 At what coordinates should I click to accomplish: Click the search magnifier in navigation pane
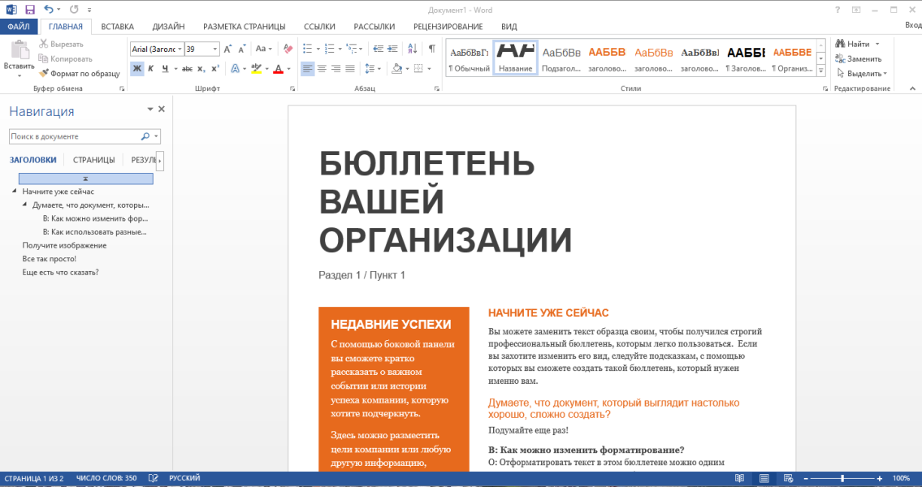(x=145, y=136)
